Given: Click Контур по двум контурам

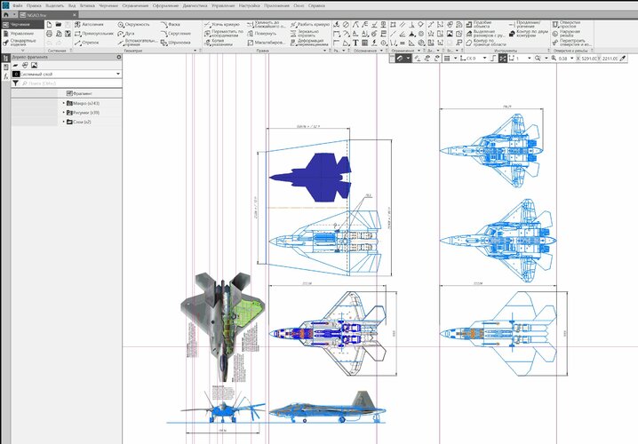Looking at the screenshot, I should coord(529,34).
